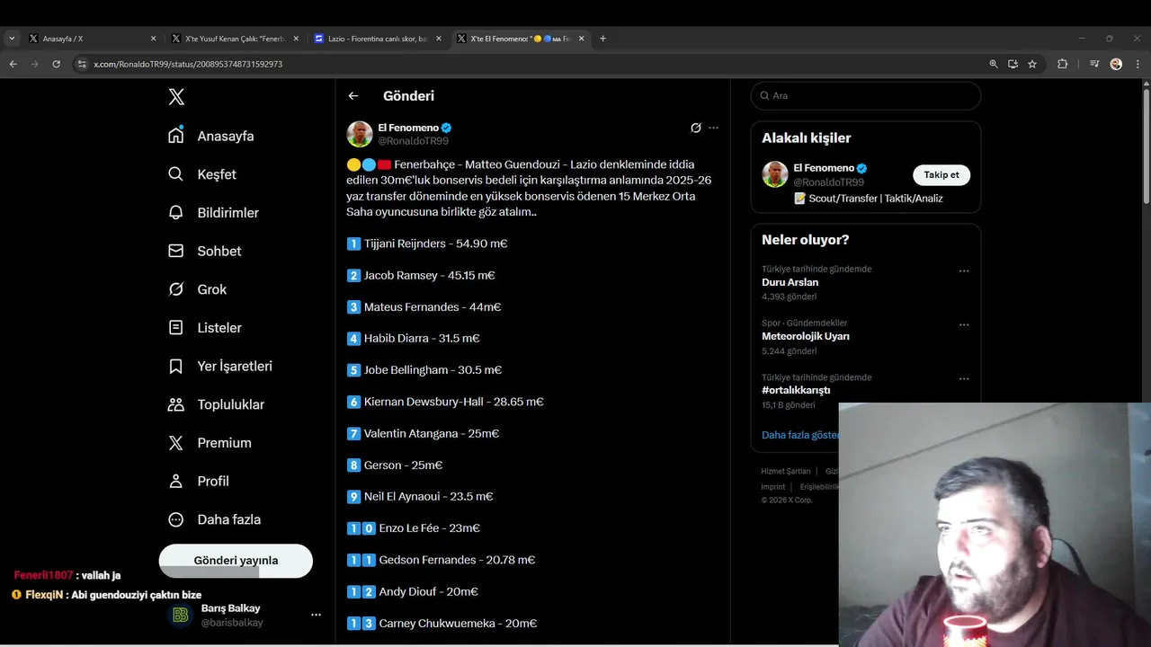Open #ortalıkkarıştı trend more options
The image size is (1151, 647).
coord(964,378)
